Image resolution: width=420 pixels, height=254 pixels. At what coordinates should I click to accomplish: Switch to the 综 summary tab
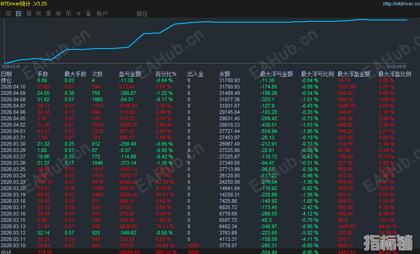8,14
